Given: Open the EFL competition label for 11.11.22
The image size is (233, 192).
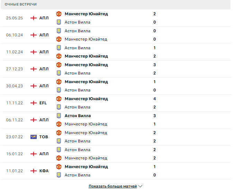Looking at the screenshot, I should tap(43, 103).
